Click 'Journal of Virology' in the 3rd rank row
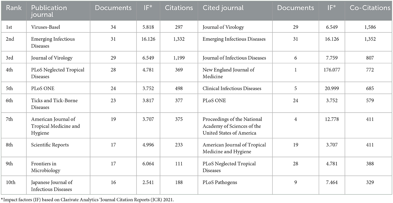The height and width of the screenshot is (203, 393). tap(52, 58)
